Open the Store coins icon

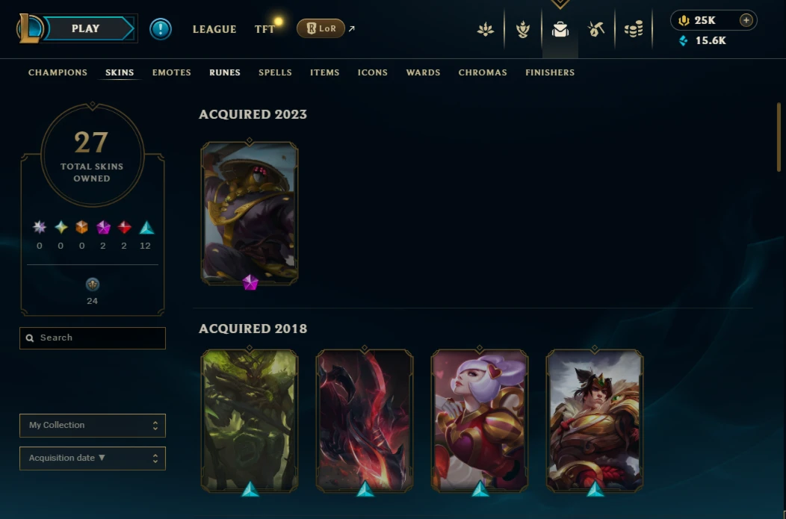[634, 30]
